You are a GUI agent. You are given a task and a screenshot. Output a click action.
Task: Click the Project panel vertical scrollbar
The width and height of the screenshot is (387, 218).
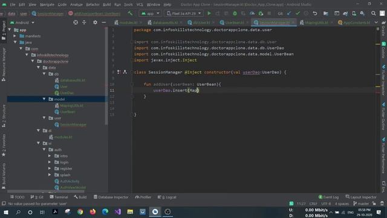(x=106, y=77)
